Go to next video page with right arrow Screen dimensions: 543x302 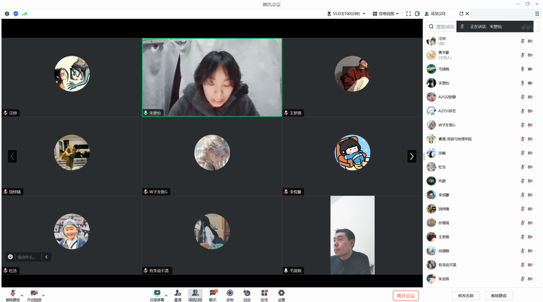[411, 156]
